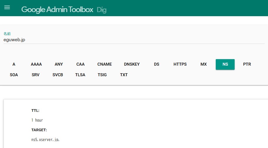Click the TTL: label

35,111
